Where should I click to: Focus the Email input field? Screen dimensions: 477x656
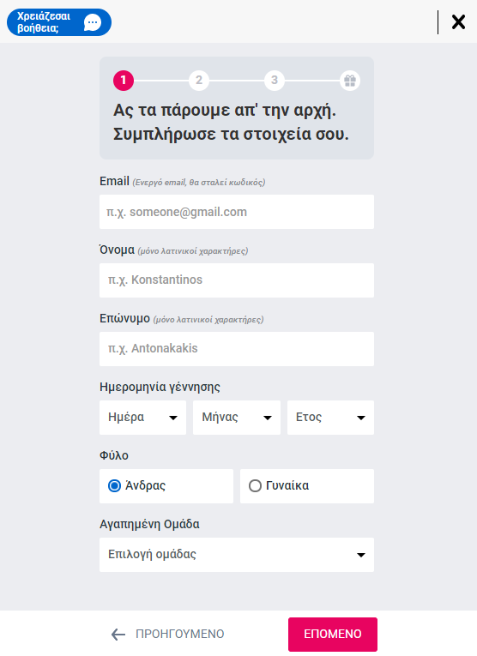coord(237,212)
